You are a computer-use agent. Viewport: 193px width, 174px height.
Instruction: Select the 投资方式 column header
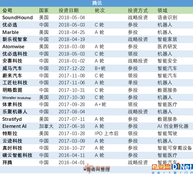[x=138, y=10]
